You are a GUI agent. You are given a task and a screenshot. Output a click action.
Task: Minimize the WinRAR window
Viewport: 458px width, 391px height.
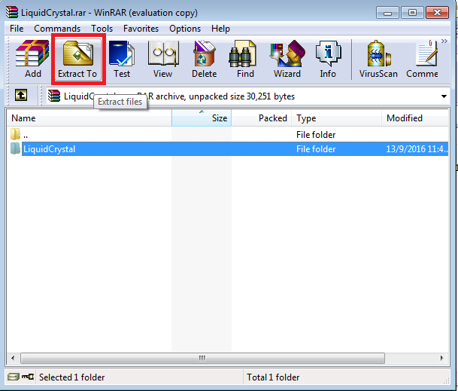[387, 13]
